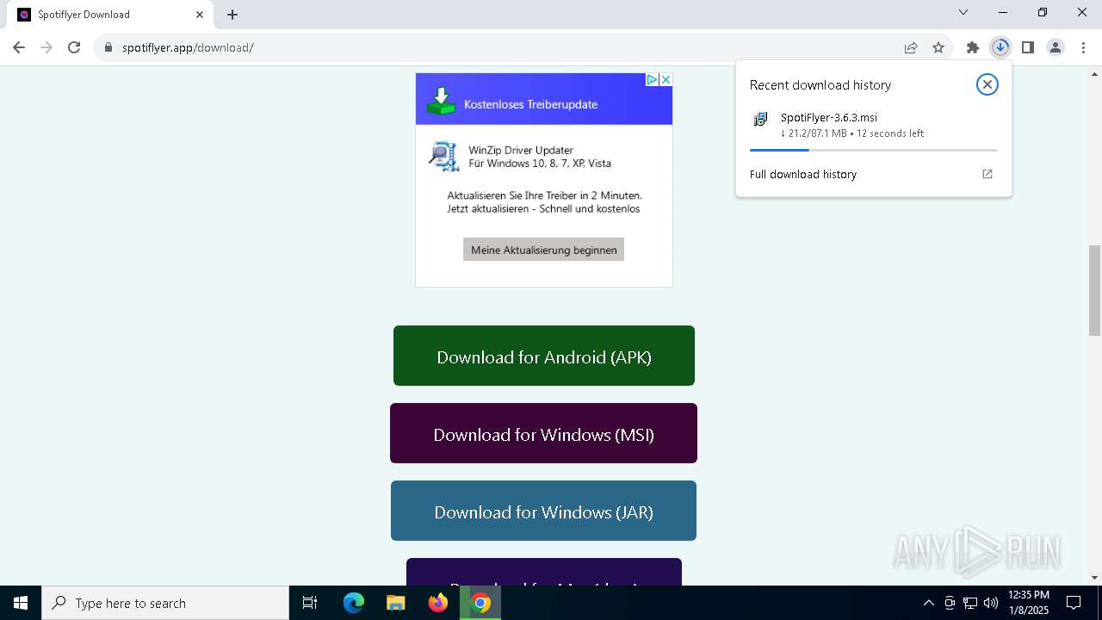The height and width of the screenshot is (620, 1102).
Task: Select the Spotiflyer Download tab
Action: [112, 15]
